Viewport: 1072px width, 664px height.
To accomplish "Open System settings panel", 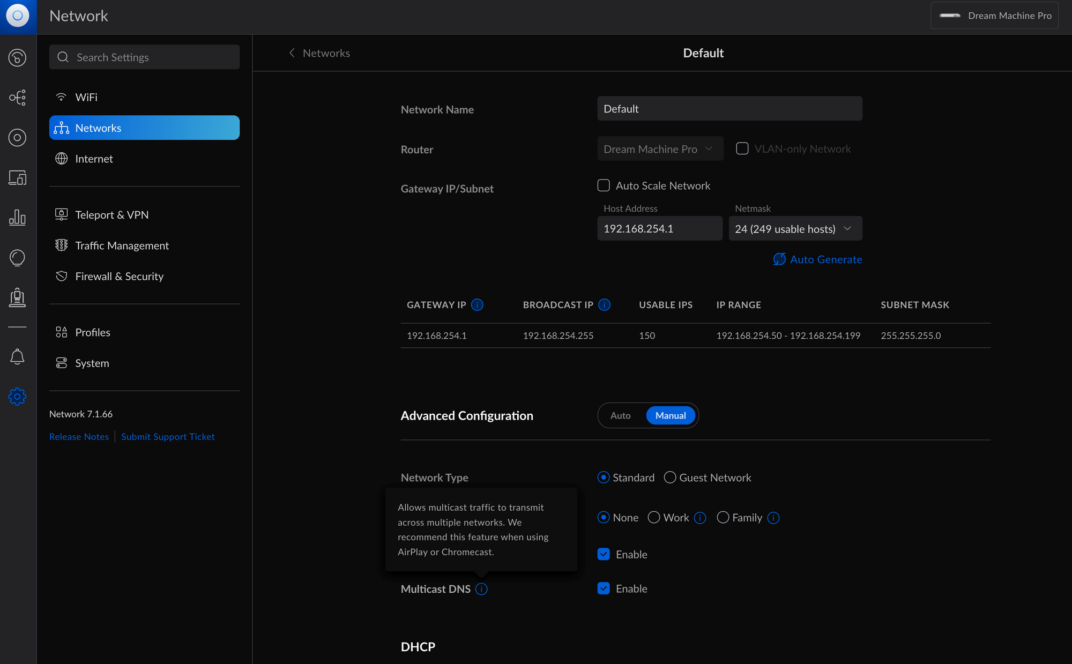I will pos(92,362).
